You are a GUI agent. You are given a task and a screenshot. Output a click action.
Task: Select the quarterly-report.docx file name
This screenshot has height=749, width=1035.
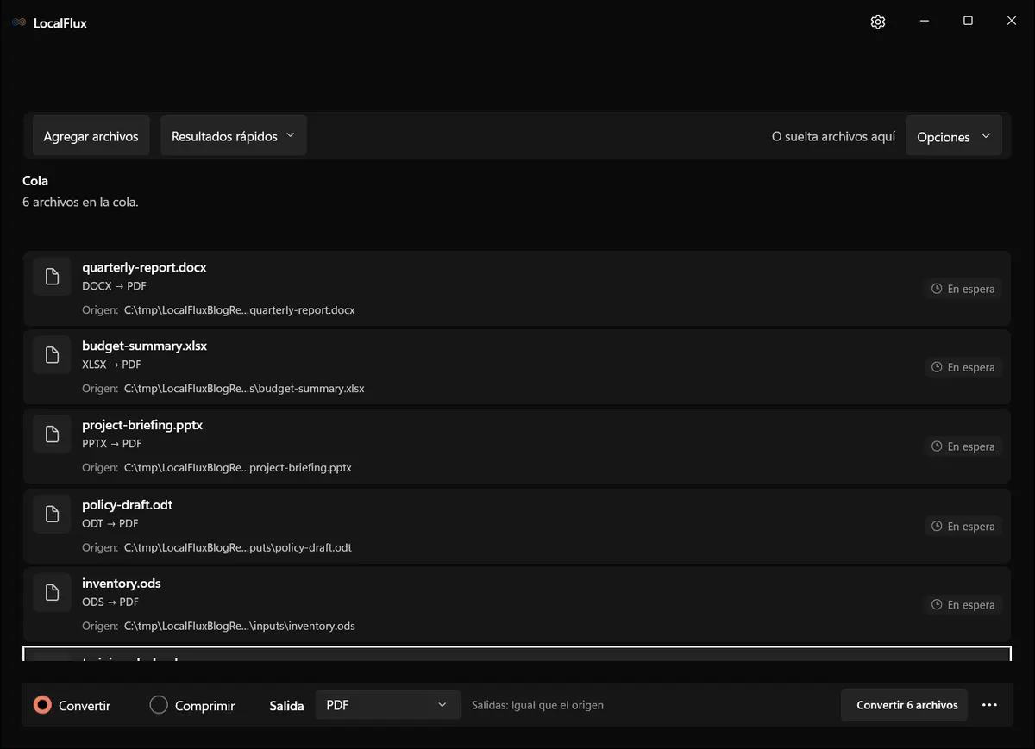144,267
